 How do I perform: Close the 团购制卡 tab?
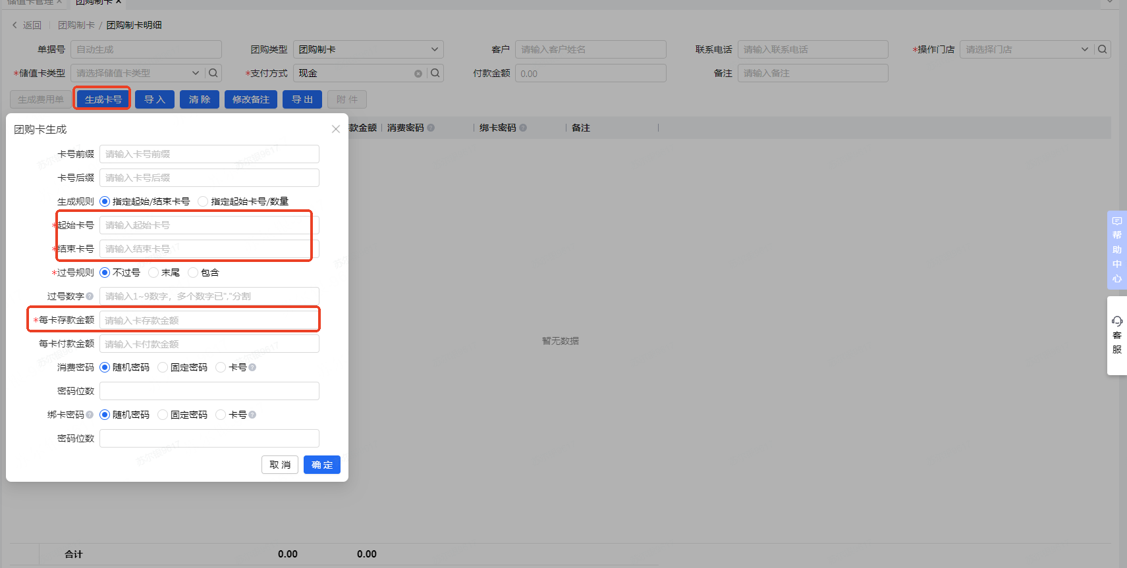pos(119,2)
